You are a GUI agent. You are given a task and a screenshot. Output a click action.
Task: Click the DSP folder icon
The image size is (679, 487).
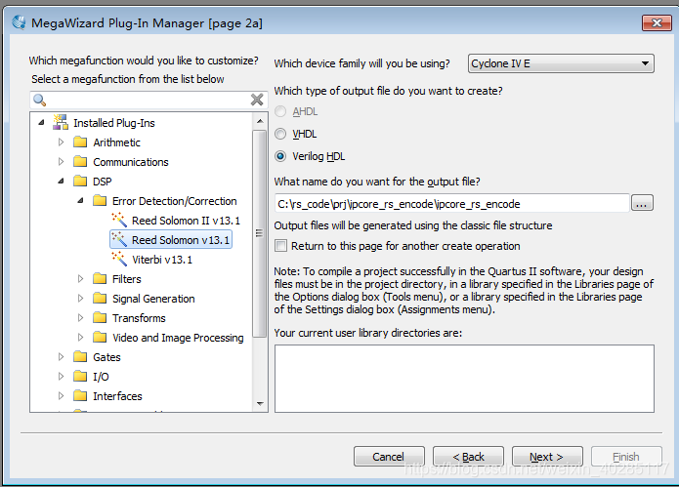point(80,181)
